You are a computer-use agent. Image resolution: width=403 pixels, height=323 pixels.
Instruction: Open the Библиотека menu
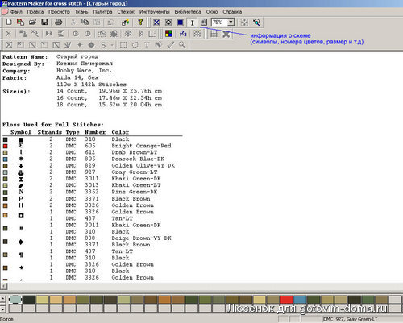point(188,12)
